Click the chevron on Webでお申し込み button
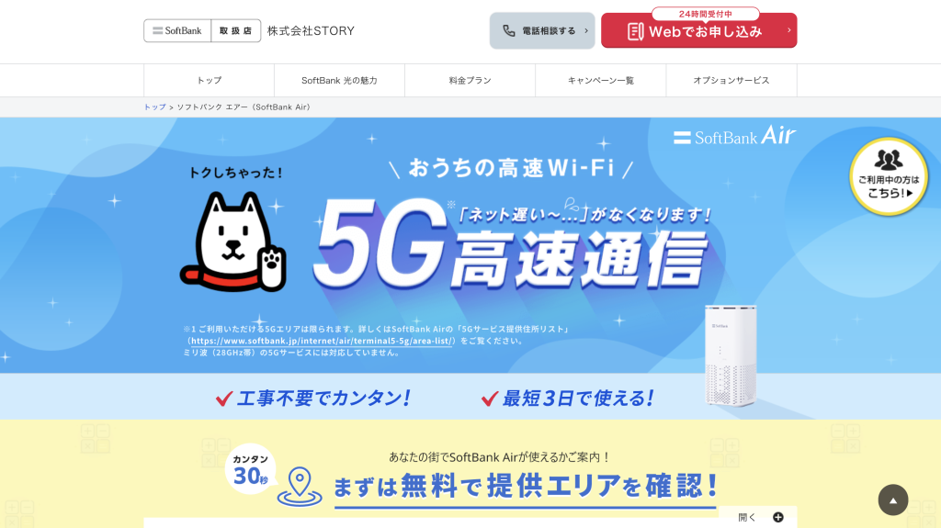941x528 pixels. tap(788, 30)
